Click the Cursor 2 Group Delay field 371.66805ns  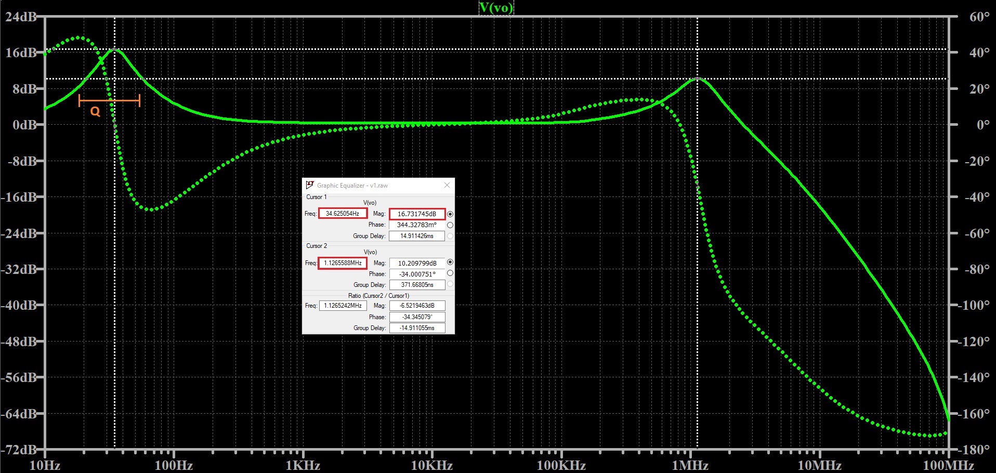pyautogui.click(x=417, y=285)
